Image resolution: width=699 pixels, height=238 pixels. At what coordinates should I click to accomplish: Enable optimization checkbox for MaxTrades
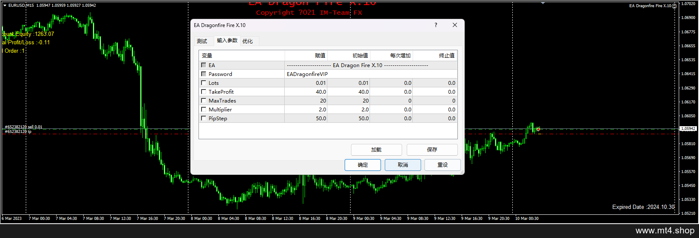(204, 100)
